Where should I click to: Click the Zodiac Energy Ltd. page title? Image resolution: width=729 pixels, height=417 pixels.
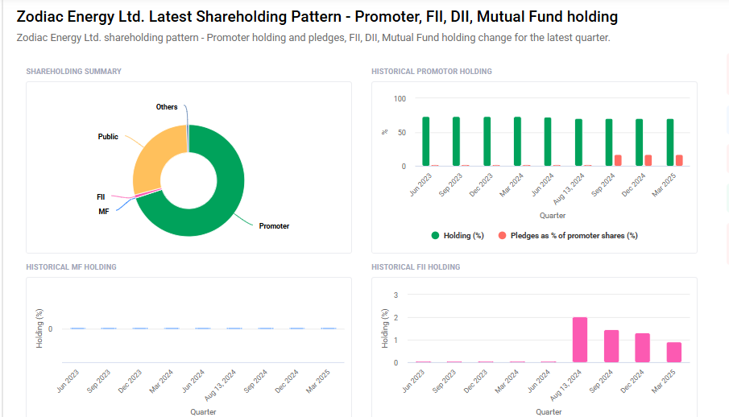(x=317, y=16)
